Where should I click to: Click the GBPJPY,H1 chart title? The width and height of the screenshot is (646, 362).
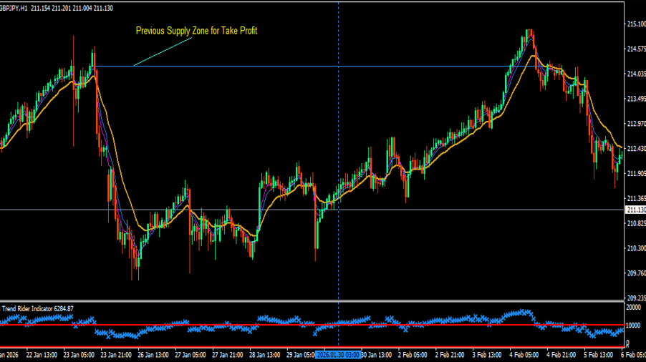click(14, 6)
